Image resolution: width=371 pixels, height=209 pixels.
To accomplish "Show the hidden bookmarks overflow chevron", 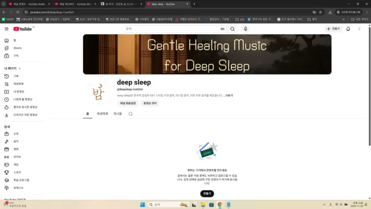I will point(343,19).
